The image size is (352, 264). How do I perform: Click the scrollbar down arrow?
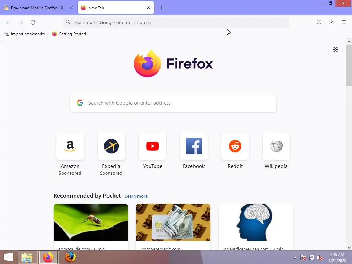click(349, 247)
